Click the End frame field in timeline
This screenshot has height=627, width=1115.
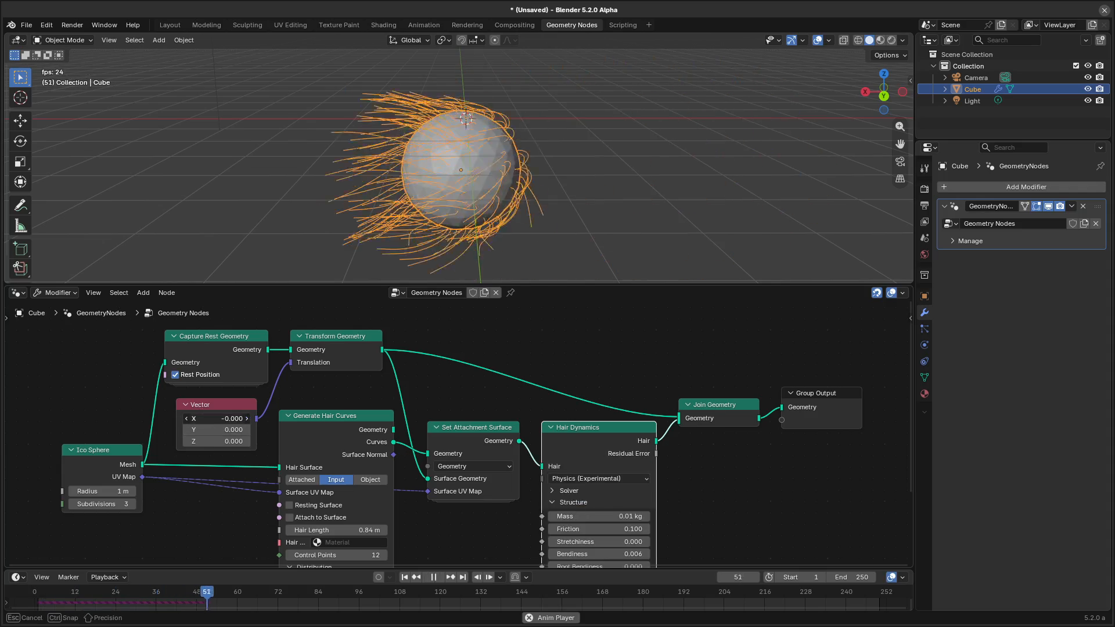click(851, 577)
